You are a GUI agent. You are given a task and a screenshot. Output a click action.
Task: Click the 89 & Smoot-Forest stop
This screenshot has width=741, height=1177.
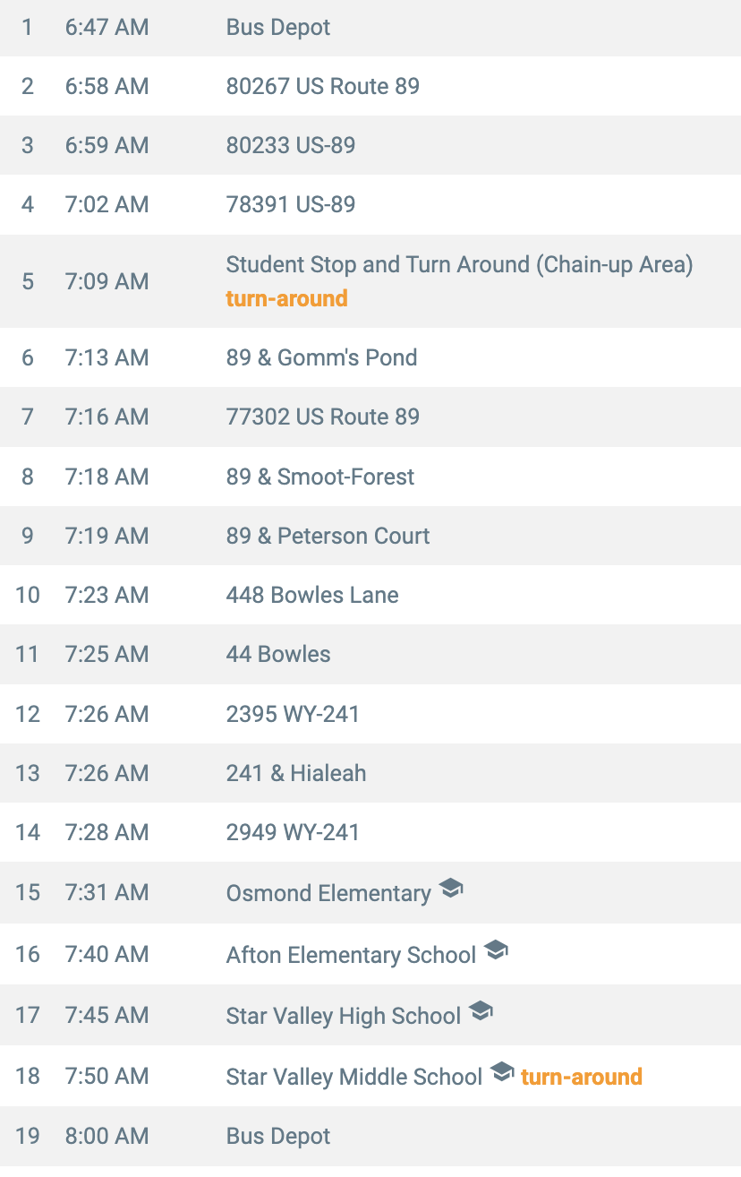tap(319, 477)
